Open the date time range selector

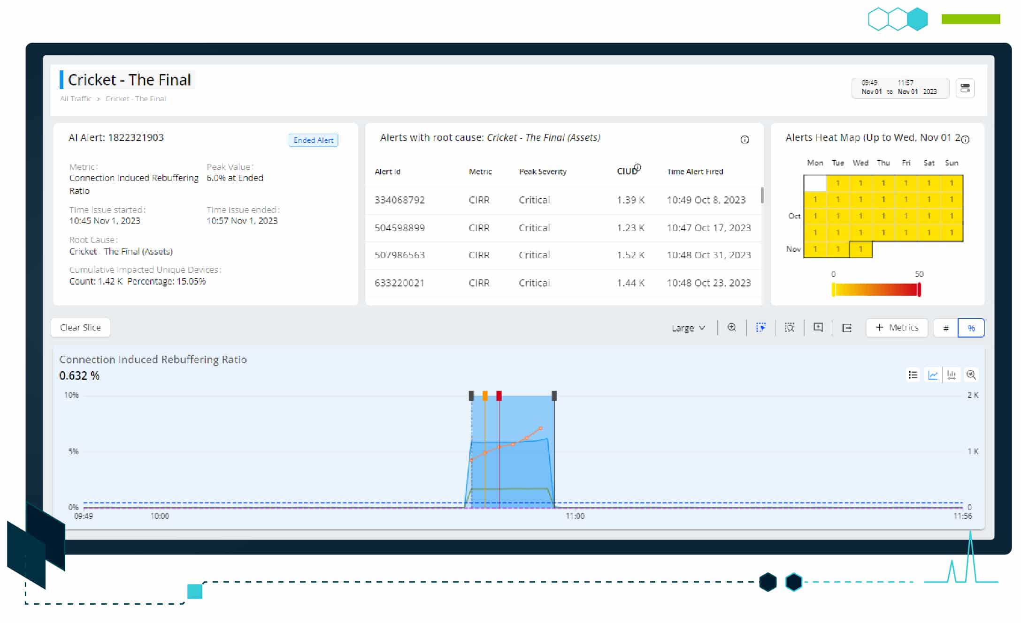[900, 88]
